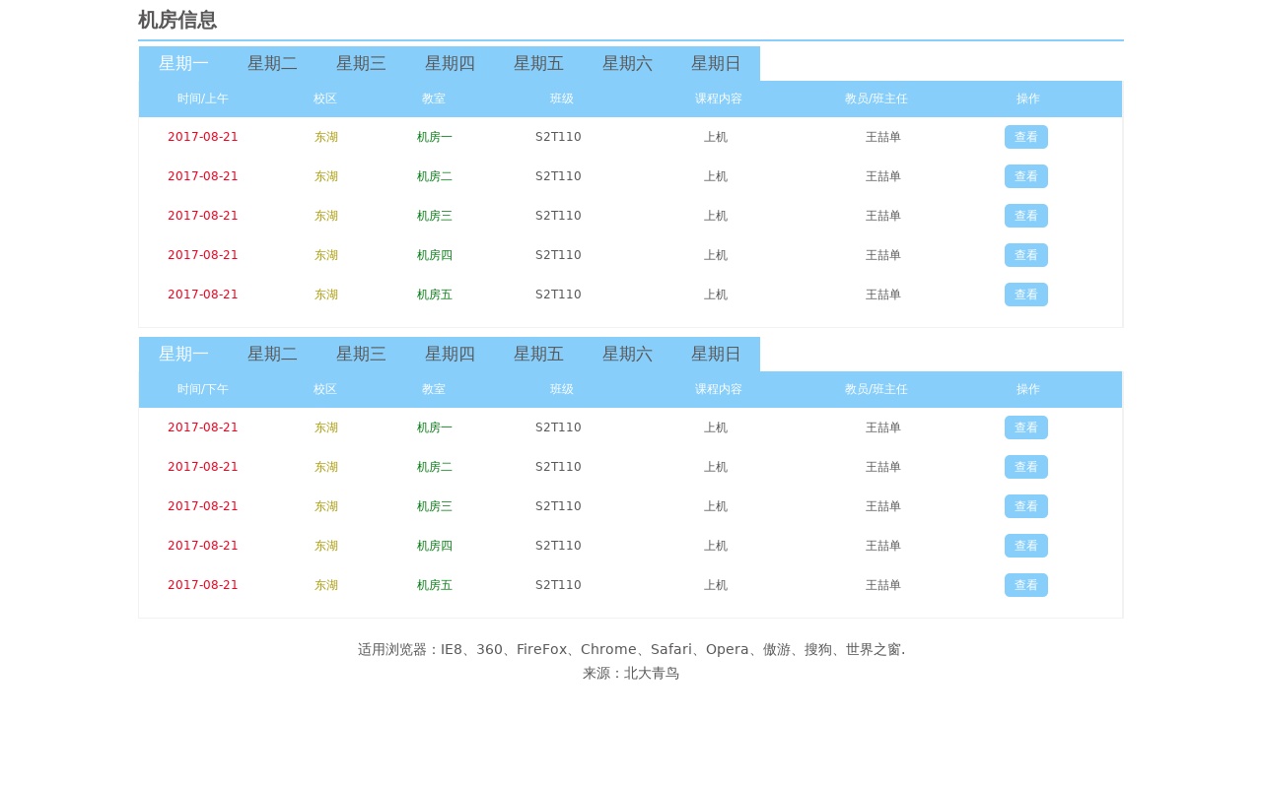This screenshot has width=1262, height=788.
Task: Click 查看 for 机房五 in morning table
Action: pyautogui.click(x=1026, y=295)
